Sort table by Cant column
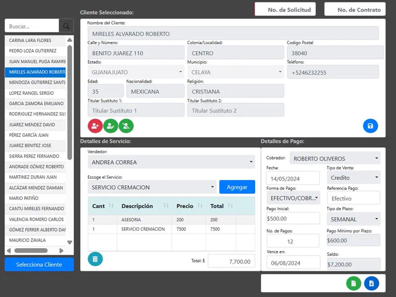 coord(111,206)
